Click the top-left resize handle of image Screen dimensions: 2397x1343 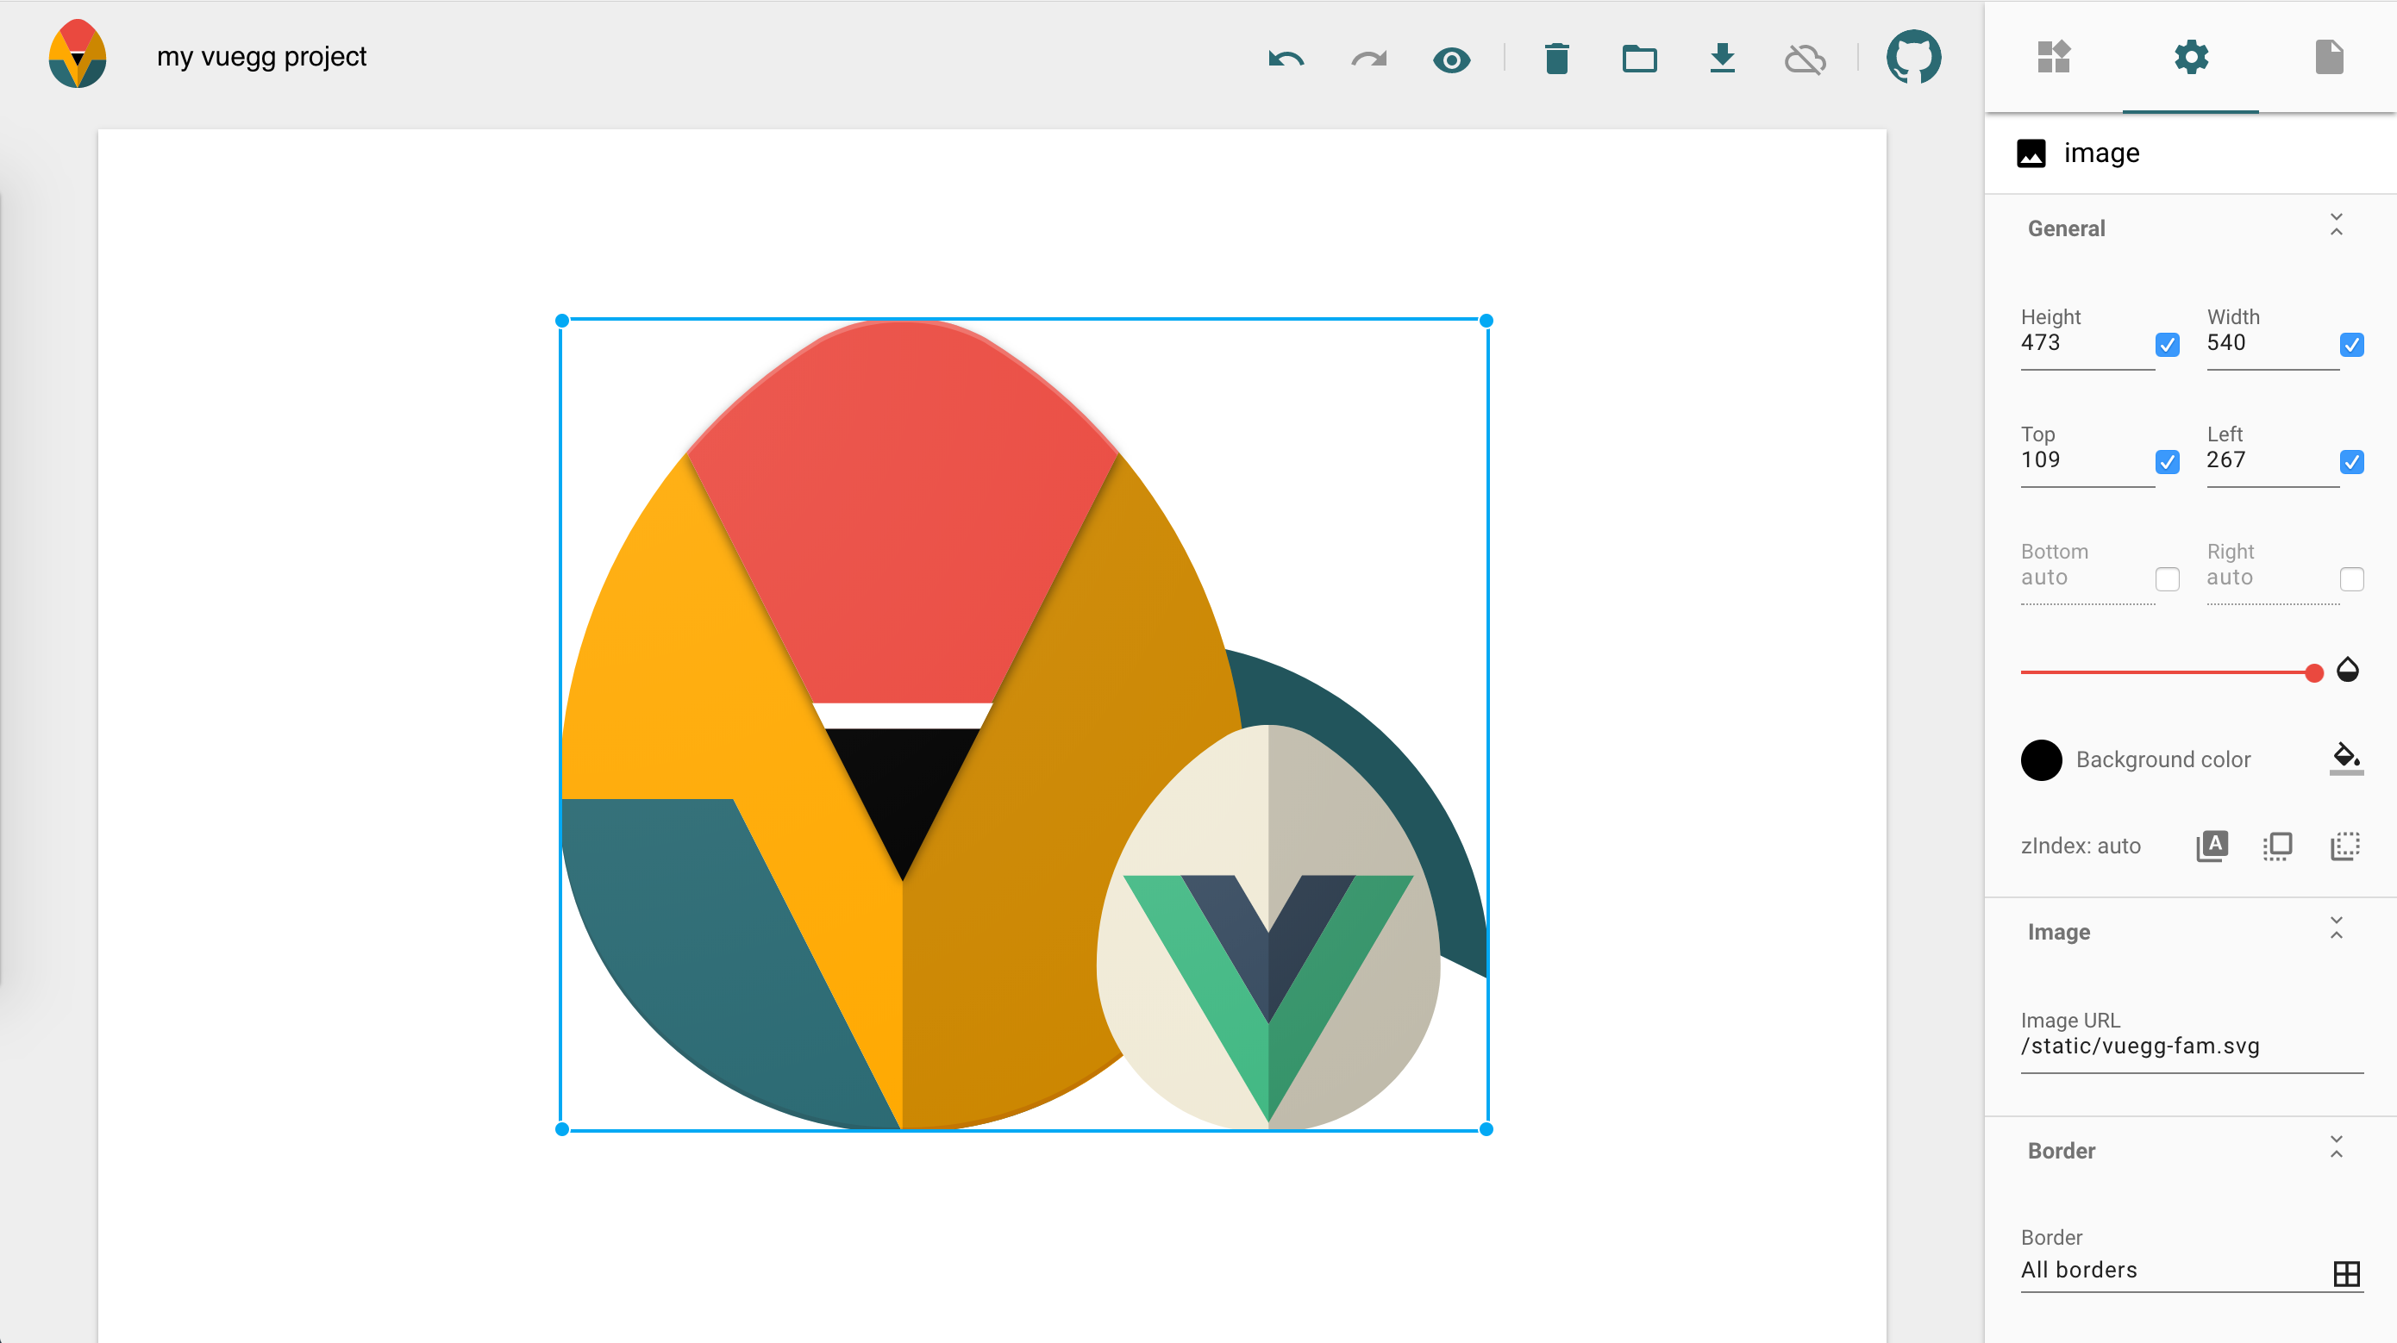pyautogui.click(x=561, y=321)
